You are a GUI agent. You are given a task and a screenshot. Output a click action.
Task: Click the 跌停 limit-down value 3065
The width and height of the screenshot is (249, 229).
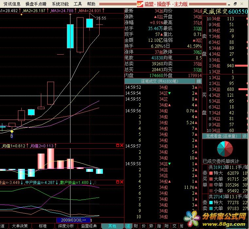point(198,52)
